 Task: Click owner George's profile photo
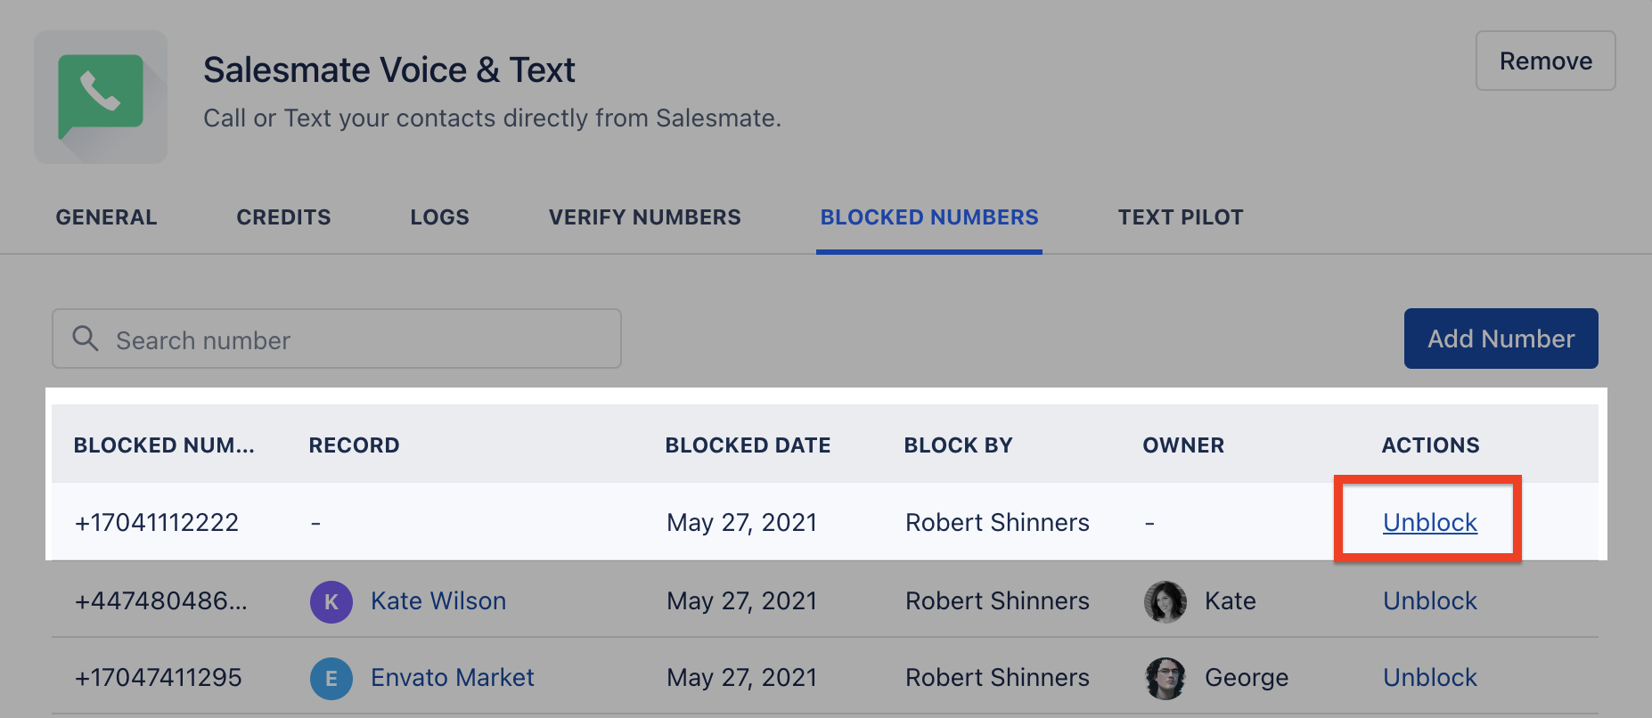click(x=1165, y=679)
